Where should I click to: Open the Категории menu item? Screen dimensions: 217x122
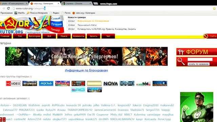pos(35,36)
